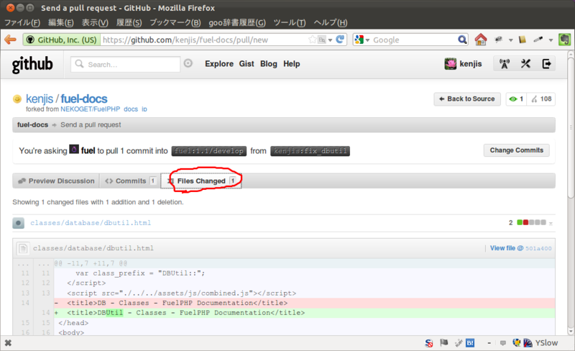Click Back to Source button
This screenshot has height=351, width=575.
point(467,99)
